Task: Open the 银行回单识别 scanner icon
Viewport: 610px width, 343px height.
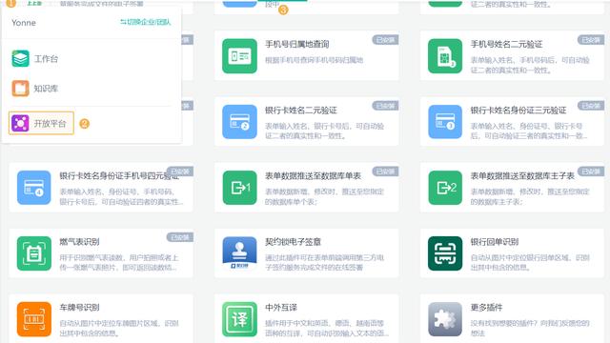Action: pos(445,253)
